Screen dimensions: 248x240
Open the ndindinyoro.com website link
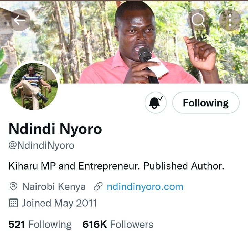[x=145, y=187]
